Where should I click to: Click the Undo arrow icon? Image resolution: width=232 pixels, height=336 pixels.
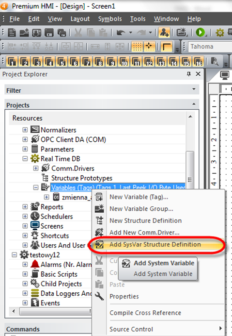point(121,33)
